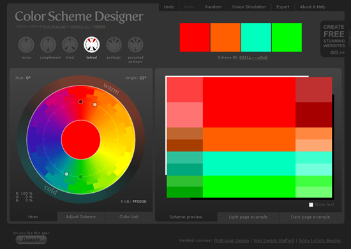
Task: Select the Scheme preview tab
Action: pyautogui.click(x=186, y=216)
